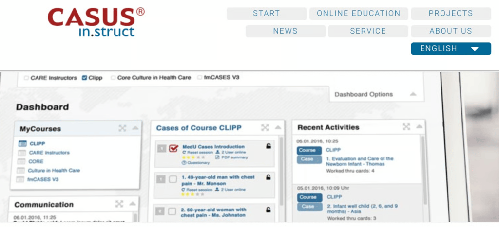499x227 pixels.
Task: Click the CLIPP course icon in MyCourses
Action: 22,144
